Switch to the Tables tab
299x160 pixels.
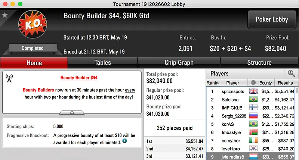tap(102, 63)
